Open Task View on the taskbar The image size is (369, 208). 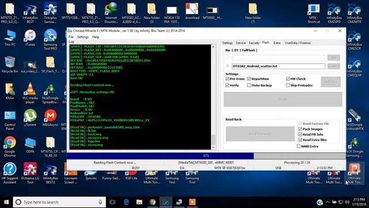[x=112, y=202]
